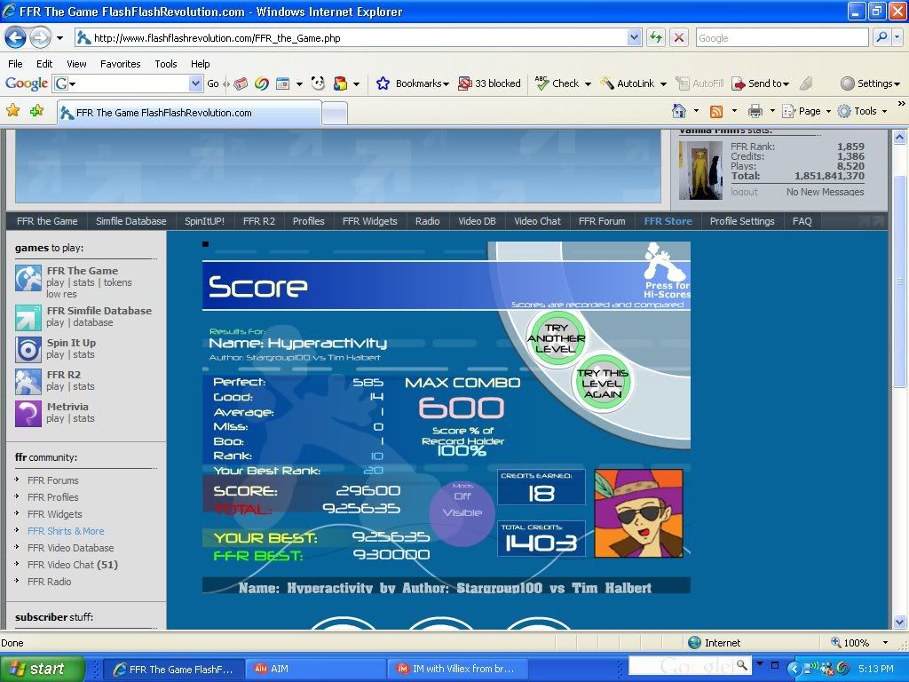This screenshot has width=909, height=682.
Task: Open the Bookmarks dropdown in Google toolbar
Action: coord(414,83)
